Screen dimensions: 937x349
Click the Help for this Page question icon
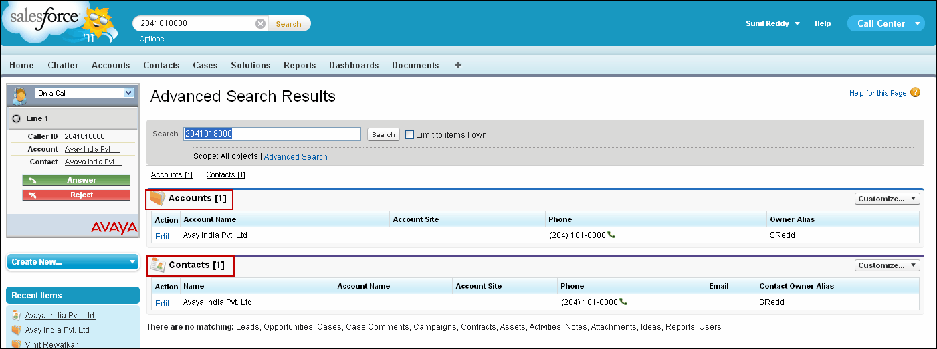click(x=915, y=92)
